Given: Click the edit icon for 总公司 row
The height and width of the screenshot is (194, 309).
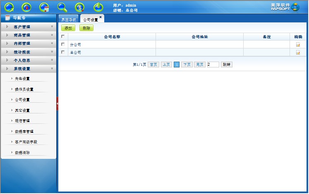Looking at the screenshot, I should (298, 53).
